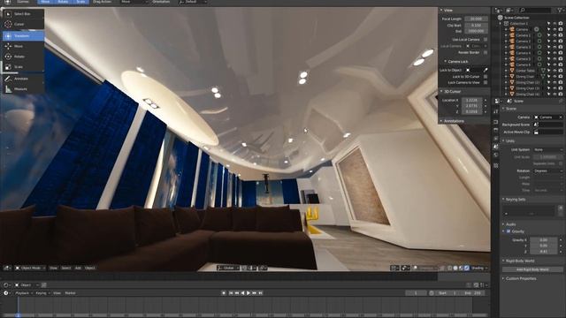The height and width of the screenshot is (318, 566).
Task: Open the Rotation units dropdown
Action: pos(548,170)
